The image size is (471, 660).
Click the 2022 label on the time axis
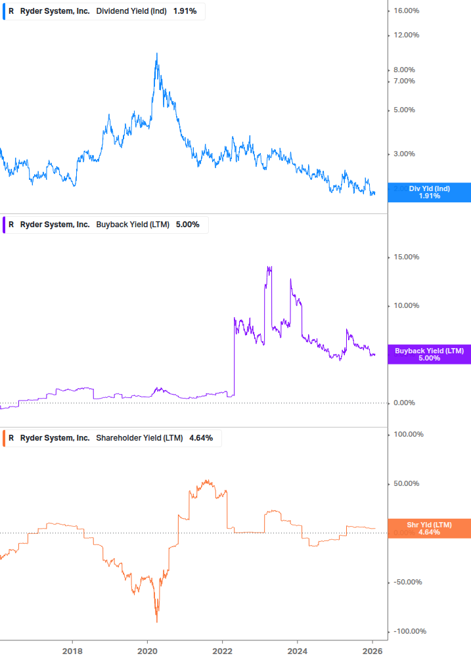pyautogui.click(x=222, y=651)
